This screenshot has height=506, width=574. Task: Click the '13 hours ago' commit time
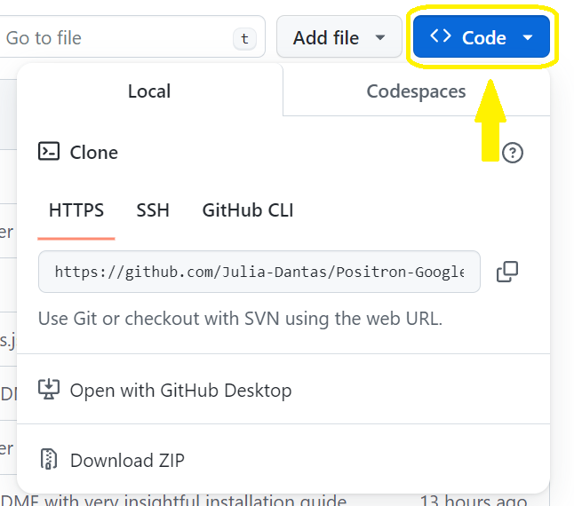pyautogui.click(x=474, y=500)
